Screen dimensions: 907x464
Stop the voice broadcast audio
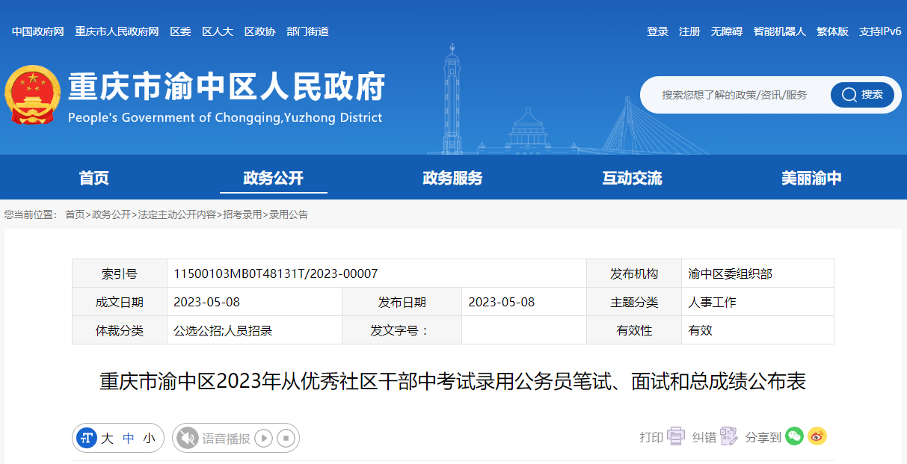click(x=286, y=438)
